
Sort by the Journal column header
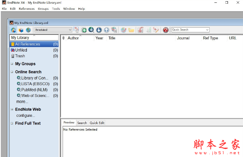(188, 38)
